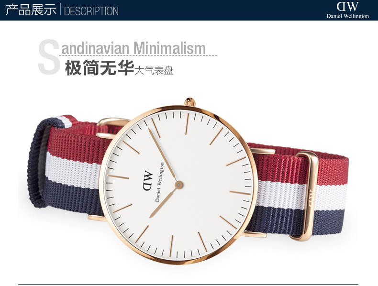This screenshot has width=378, height=286.
Task: Click the rose gold watch crown
Action: tap(190, 102)
